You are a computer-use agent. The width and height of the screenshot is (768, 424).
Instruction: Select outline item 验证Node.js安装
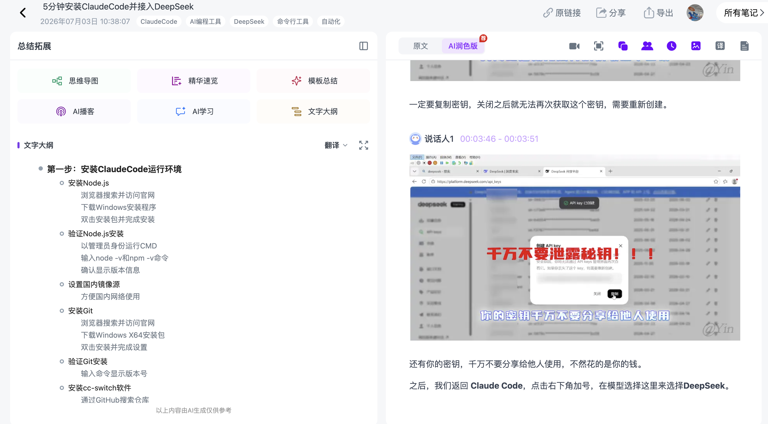pos(96,234)
